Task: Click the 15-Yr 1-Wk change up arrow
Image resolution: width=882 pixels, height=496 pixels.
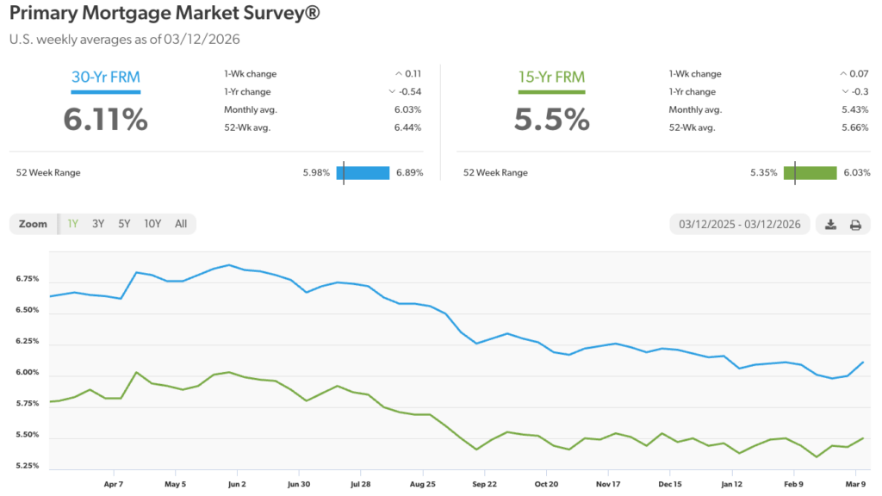Action: click(x=843, y=74)
